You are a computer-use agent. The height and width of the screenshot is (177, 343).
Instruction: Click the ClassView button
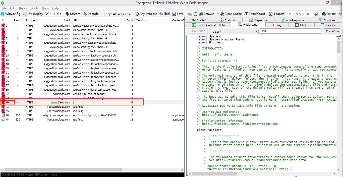point(332,31)
